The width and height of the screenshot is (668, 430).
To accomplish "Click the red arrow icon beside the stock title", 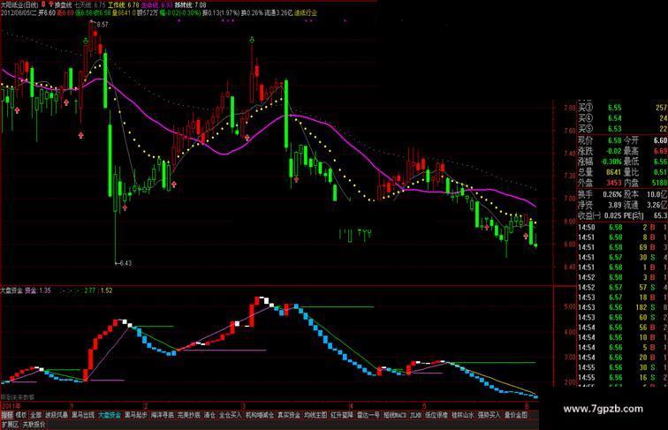I will click(50, 5).
